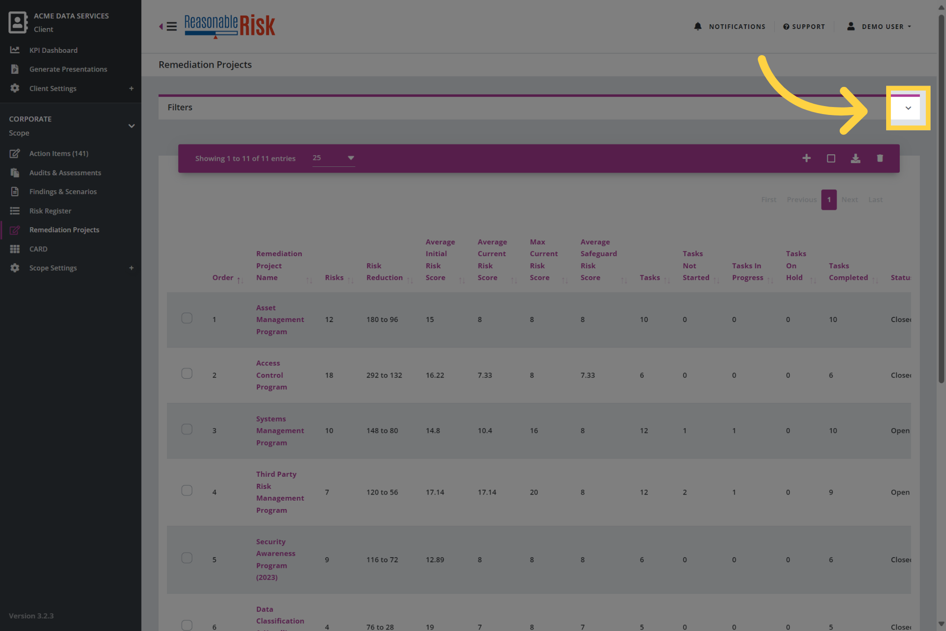Click the trash delete icon
The width and height of the screenshot is (946, 631).
click(880, 158)
